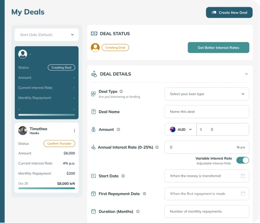Image resolution: width=260 pixels, height=223 pixels.
Task: Open the AUD currency dropdown
Action: [181, 129]
